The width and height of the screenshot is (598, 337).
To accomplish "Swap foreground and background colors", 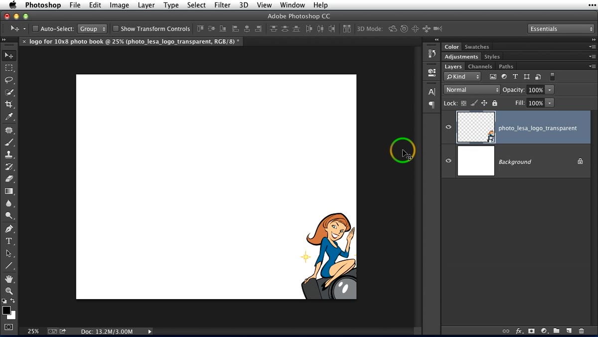I will (13, 301).
